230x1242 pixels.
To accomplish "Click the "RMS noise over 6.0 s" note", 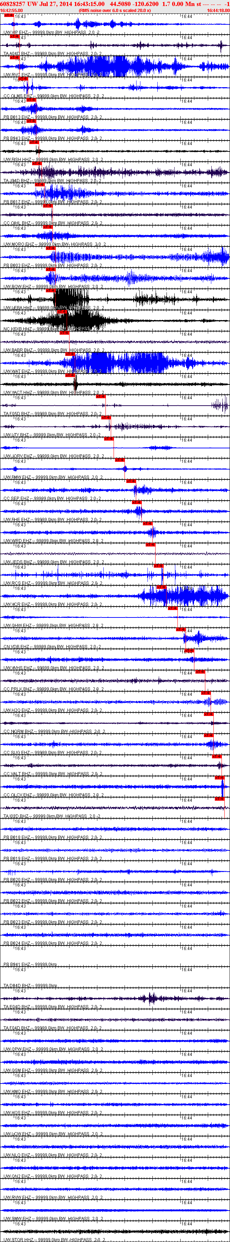I will pos(115,10).
